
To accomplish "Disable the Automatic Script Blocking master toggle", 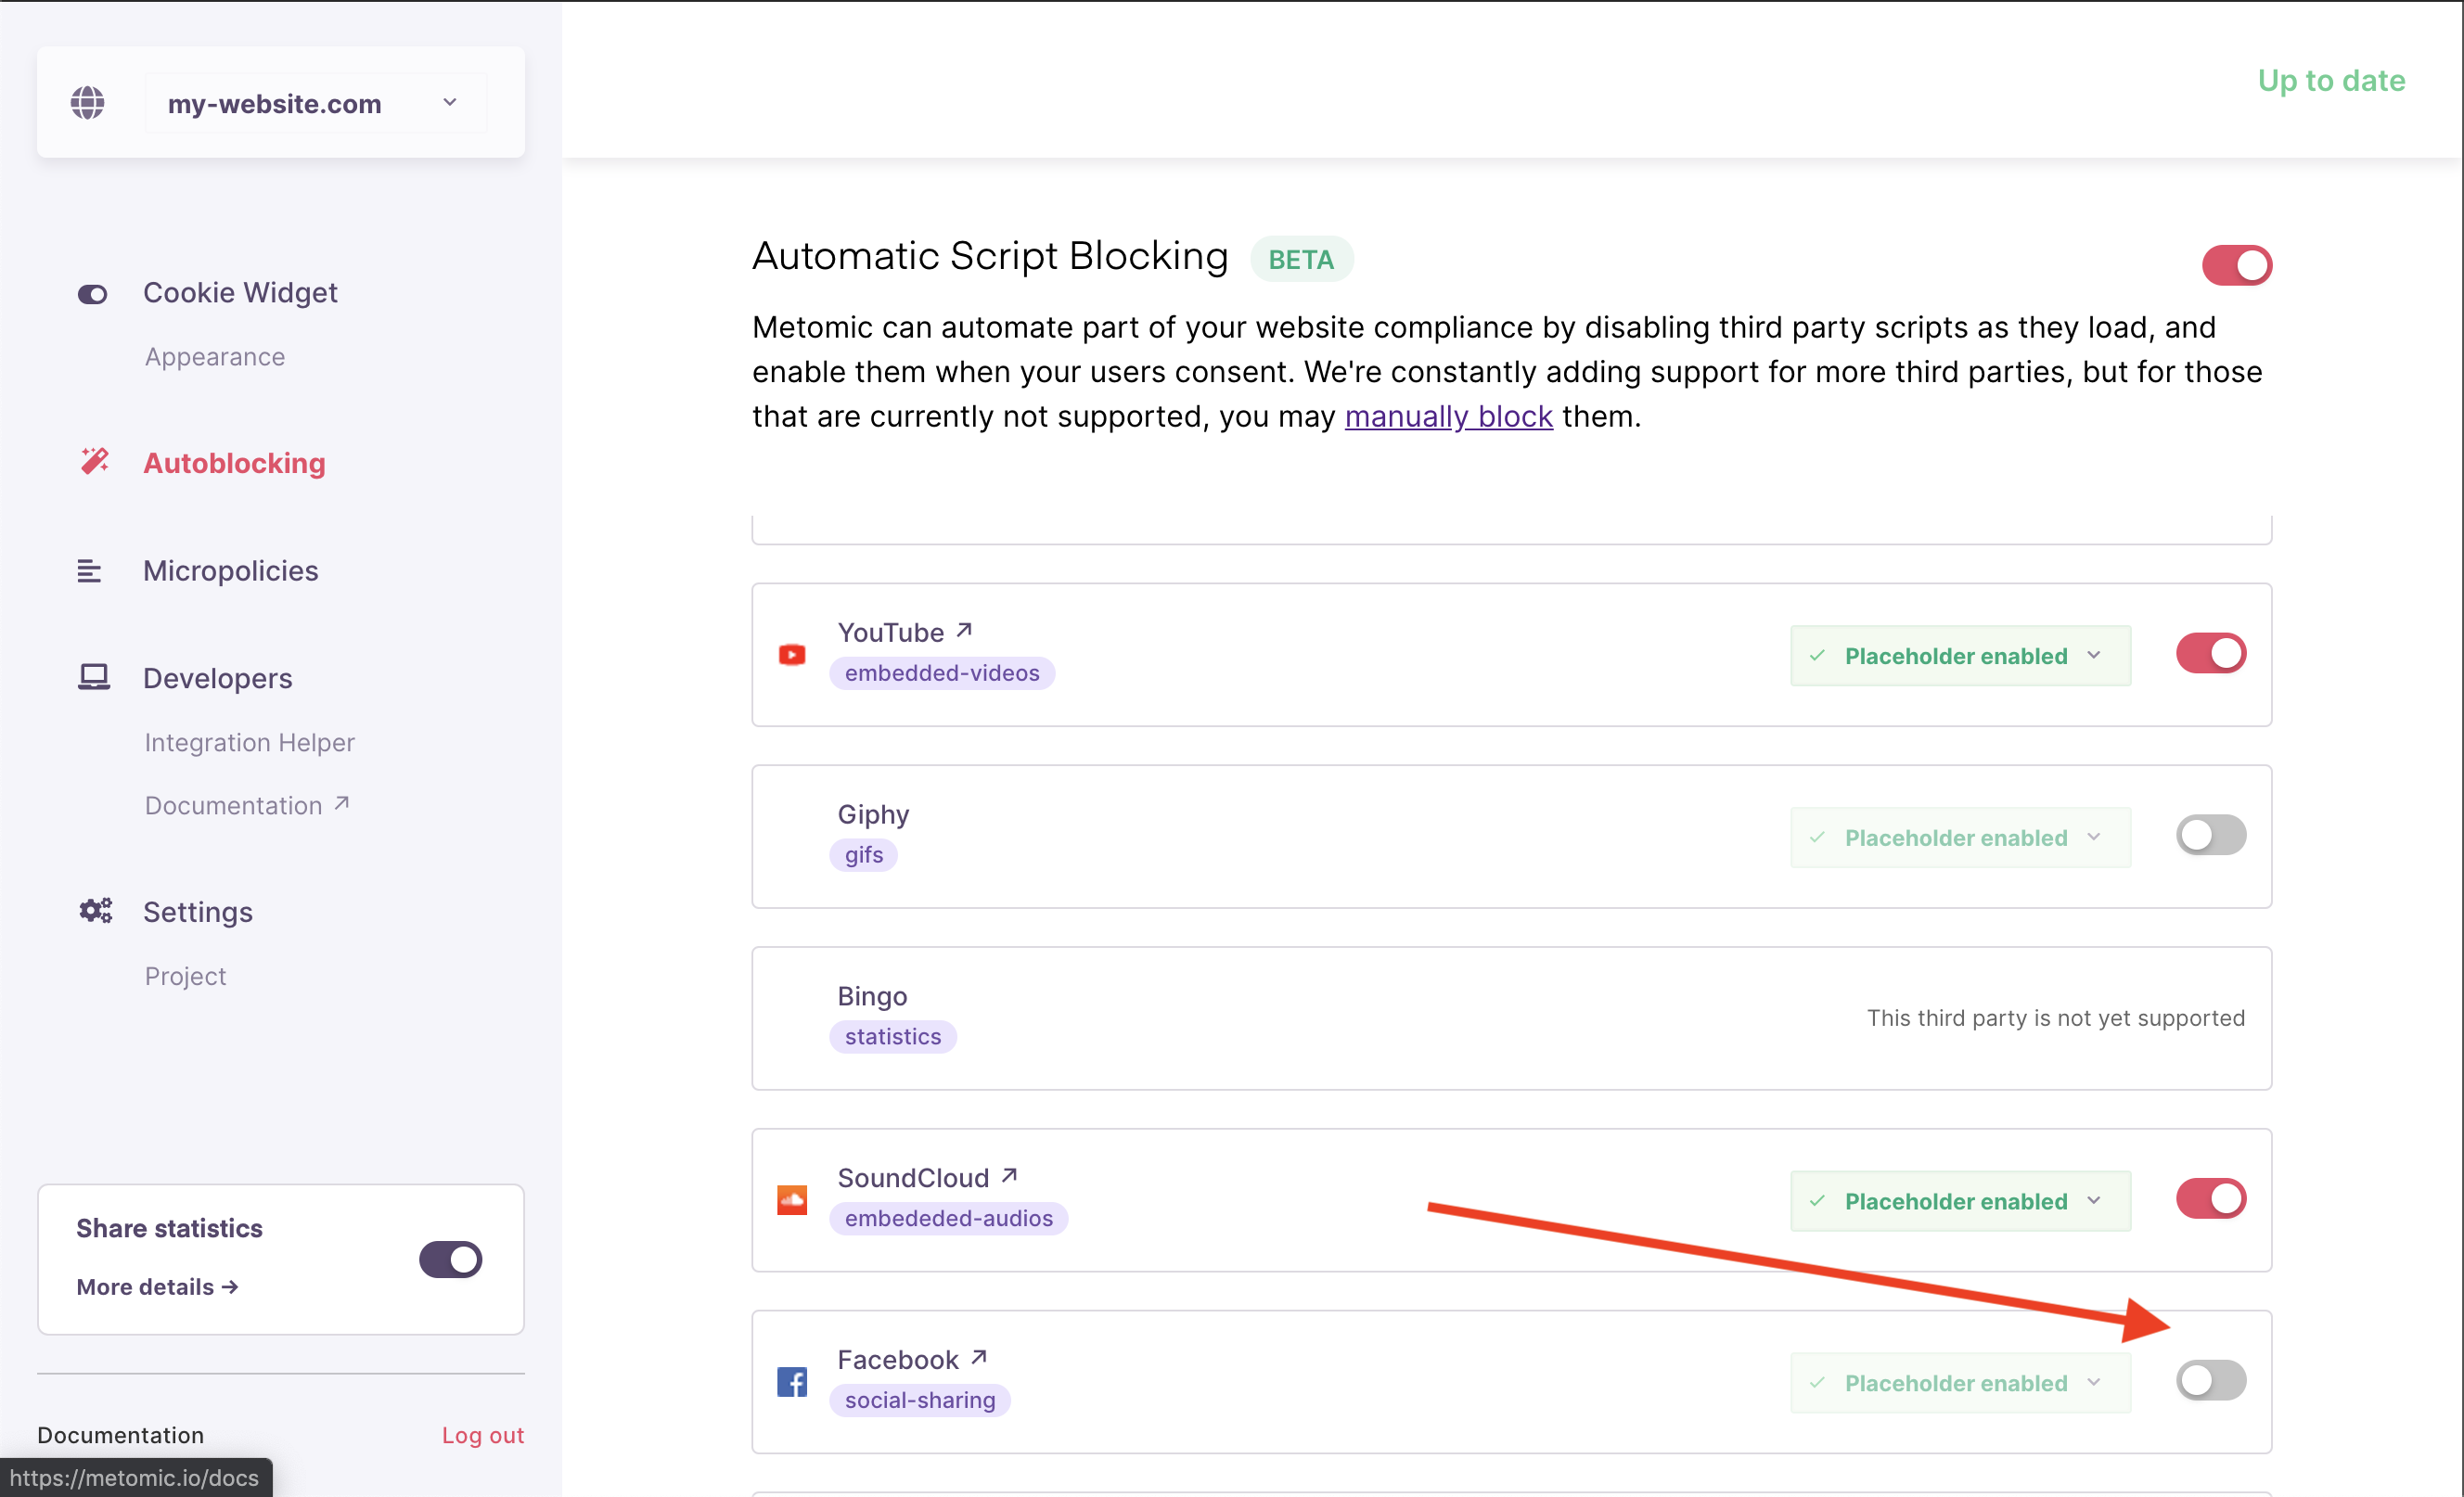I will 2237,265.
